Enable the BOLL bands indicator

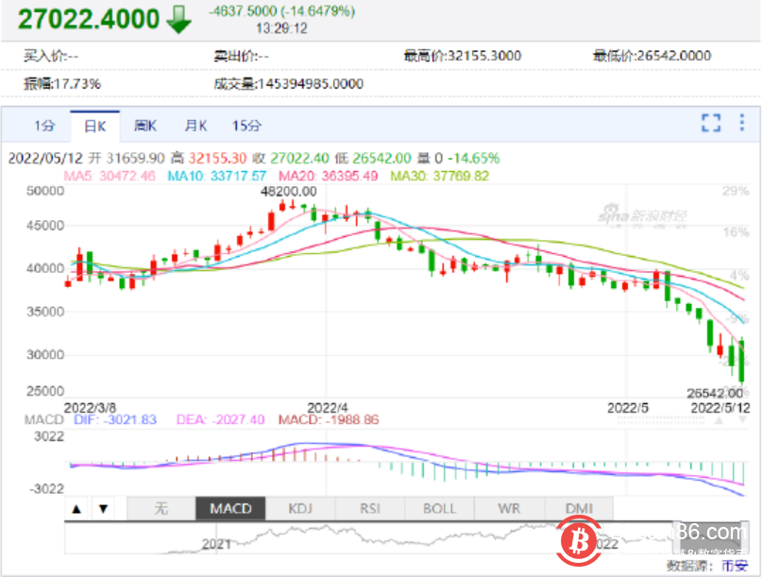point(438,508)
